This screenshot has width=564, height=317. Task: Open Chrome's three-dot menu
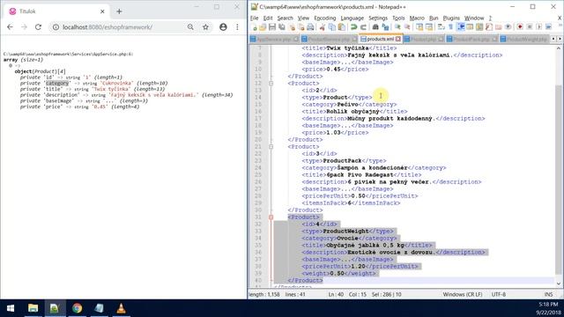pyautogui.click(x=237, y=27)
